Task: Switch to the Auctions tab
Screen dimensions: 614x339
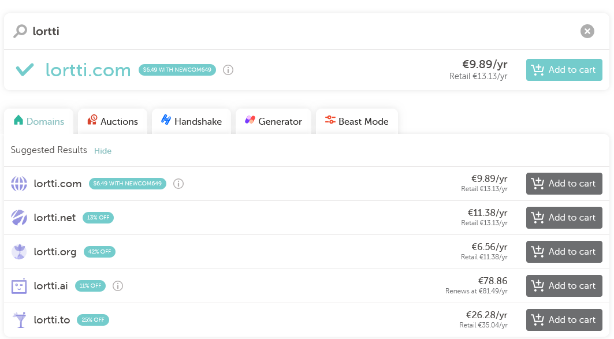Action: 113,121
